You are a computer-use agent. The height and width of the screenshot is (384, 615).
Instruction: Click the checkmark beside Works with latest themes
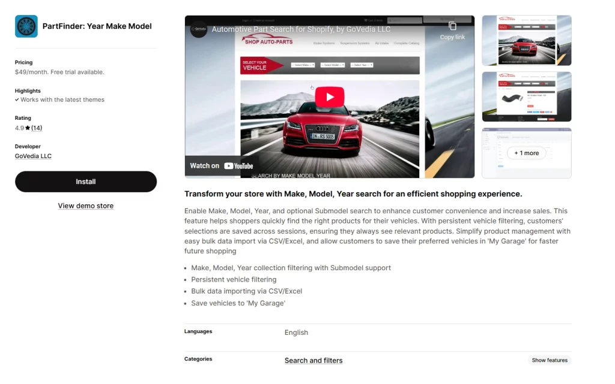[x=17, y=99]
